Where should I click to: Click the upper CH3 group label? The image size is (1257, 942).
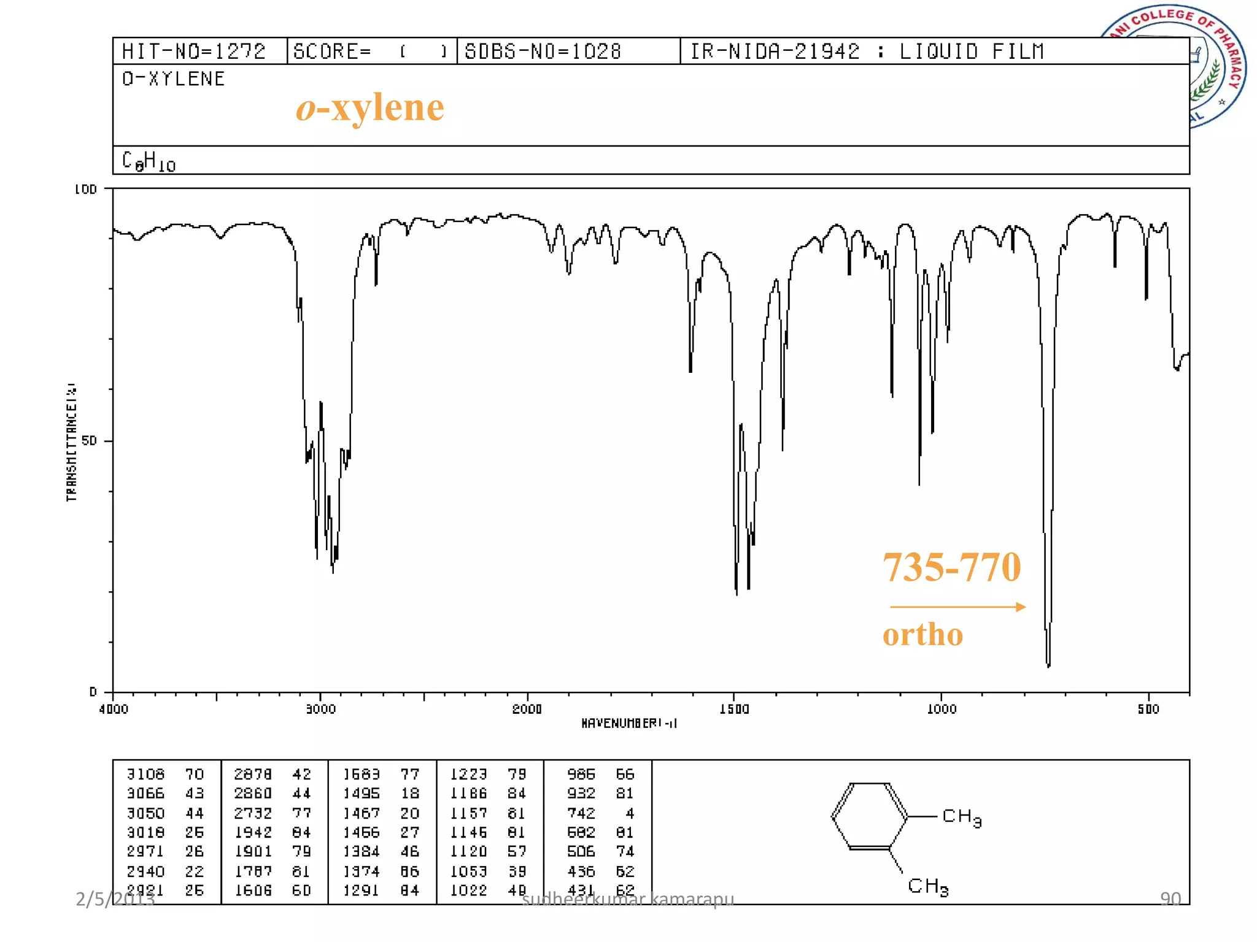[x=962, y=817]
